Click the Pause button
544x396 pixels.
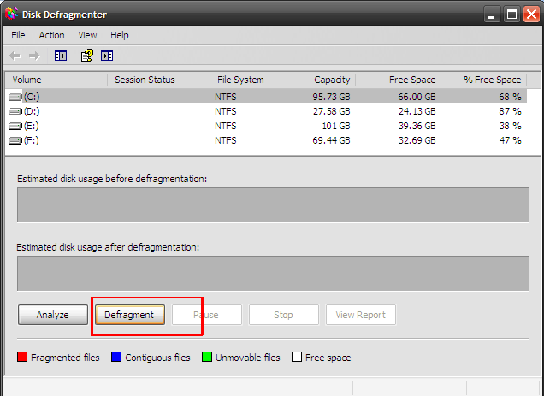(207, 315)
